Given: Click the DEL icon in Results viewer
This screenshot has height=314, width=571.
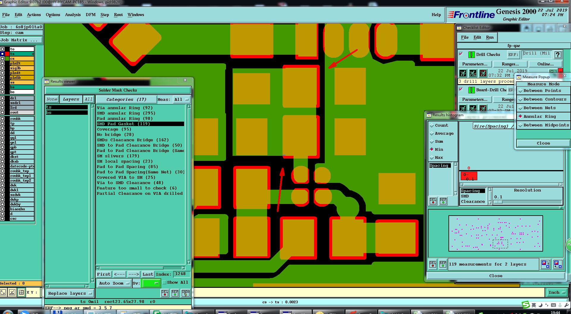Looking at the screenshot, I should coord(165,293).
